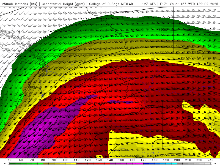Click the 'F171 Valid: 15Z WED APR 02 2025' text
The height and width of the screenshot is (165, 220).
click(189, 4)
